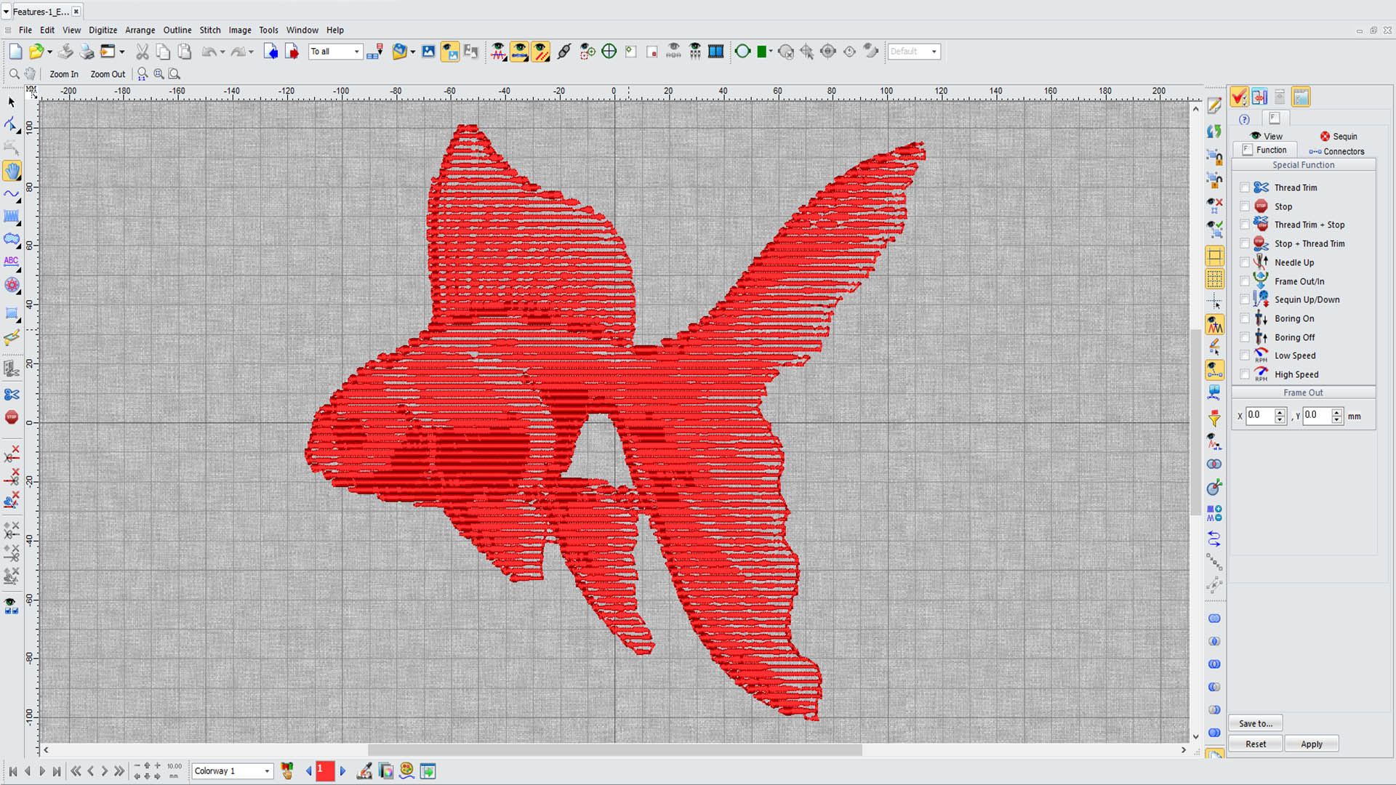
Task: Click the previous color blue arrow
Action: (309, 771)
